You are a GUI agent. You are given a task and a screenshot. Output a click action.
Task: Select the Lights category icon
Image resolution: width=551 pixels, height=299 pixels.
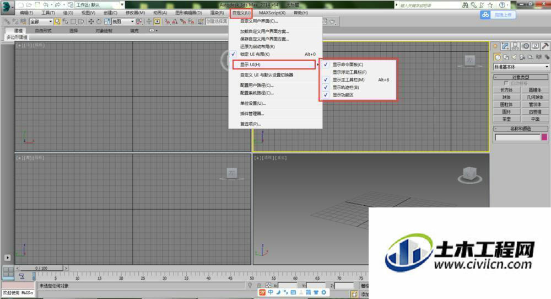pyautogui.click(x=514, y=57)
